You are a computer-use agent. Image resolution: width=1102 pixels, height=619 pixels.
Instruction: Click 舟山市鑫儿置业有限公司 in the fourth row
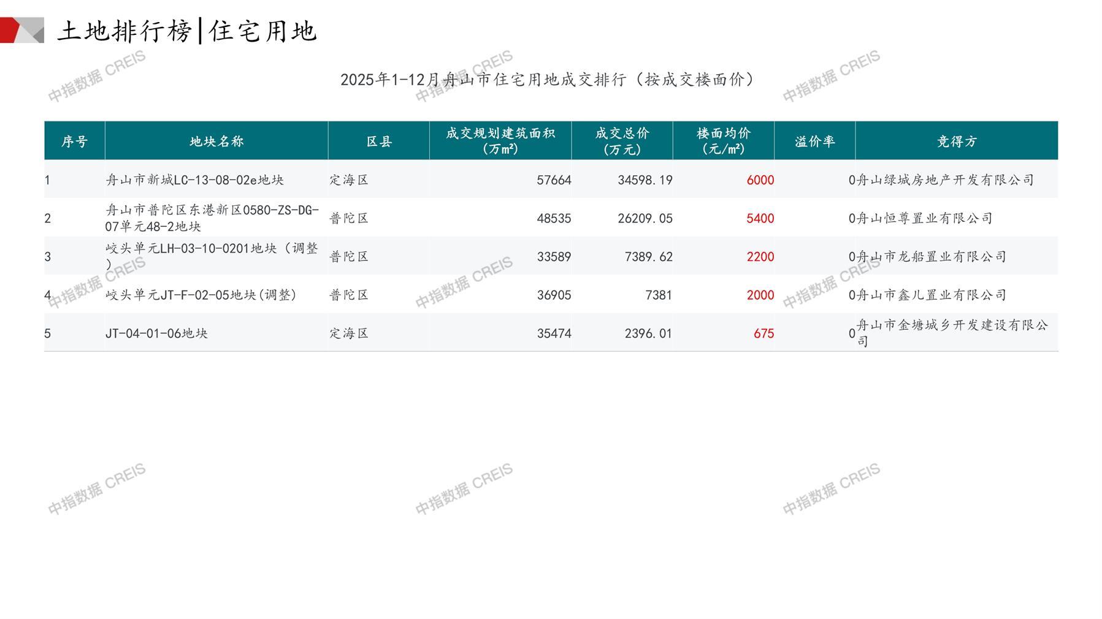(931, 295)
